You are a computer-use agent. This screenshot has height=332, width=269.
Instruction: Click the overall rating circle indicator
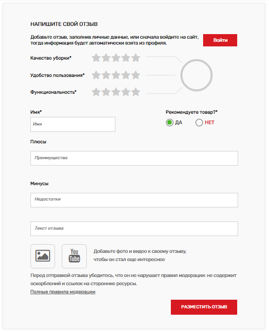click(x=196, y=75)
